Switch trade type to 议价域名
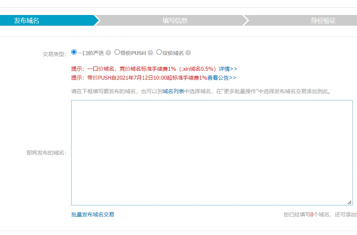This screenshot has height=235, width=357. 159,52
